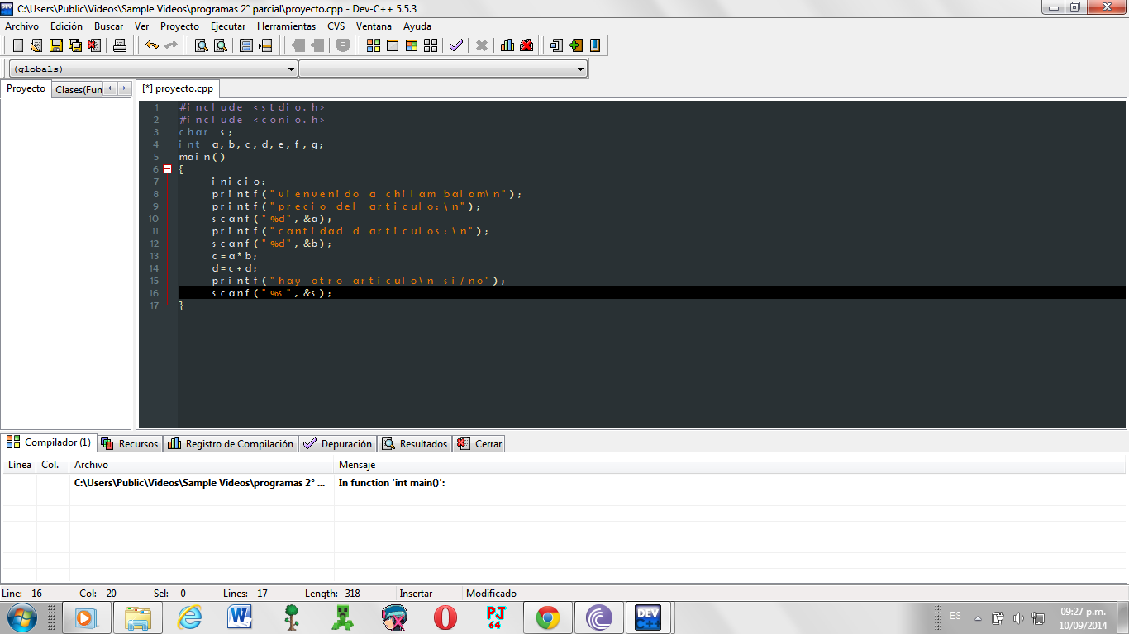Click the Go to Line toolbar icon
The width and height of the screenshot is (1129, 634).
click(265, 45)
